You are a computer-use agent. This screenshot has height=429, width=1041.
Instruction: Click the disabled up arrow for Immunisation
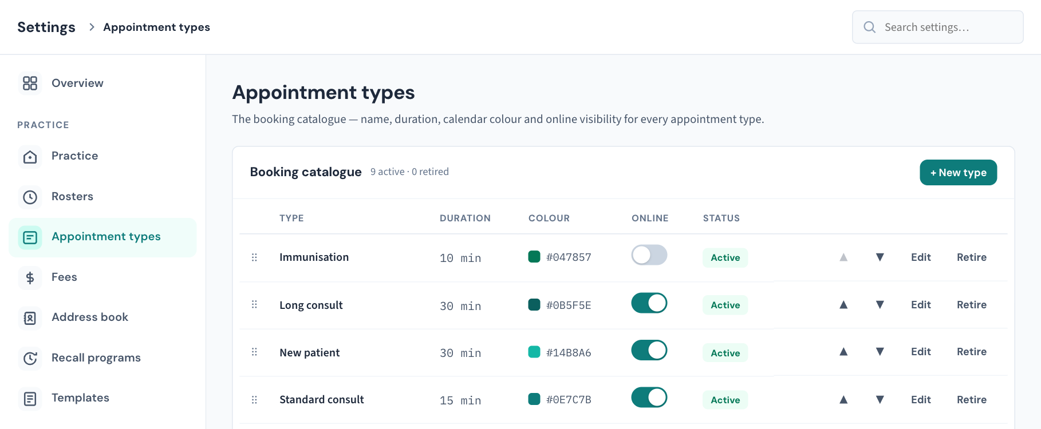pos(843,257)
